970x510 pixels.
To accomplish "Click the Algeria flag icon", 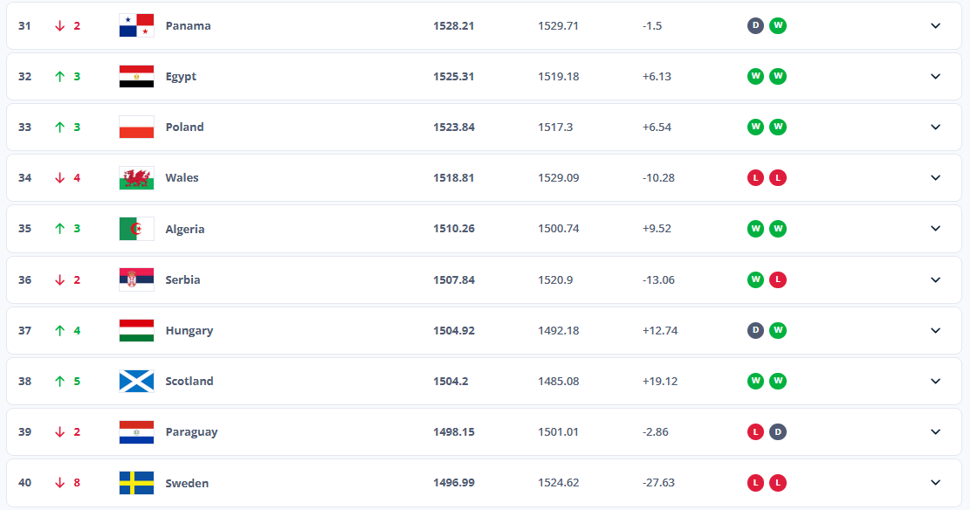I will tap(136, 229).
